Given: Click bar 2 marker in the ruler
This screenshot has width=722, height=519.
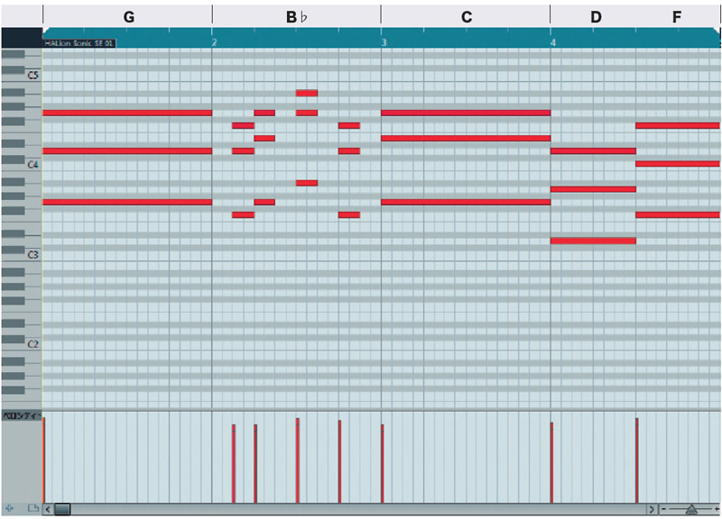Looking at the screenshot, I should 215,42.
